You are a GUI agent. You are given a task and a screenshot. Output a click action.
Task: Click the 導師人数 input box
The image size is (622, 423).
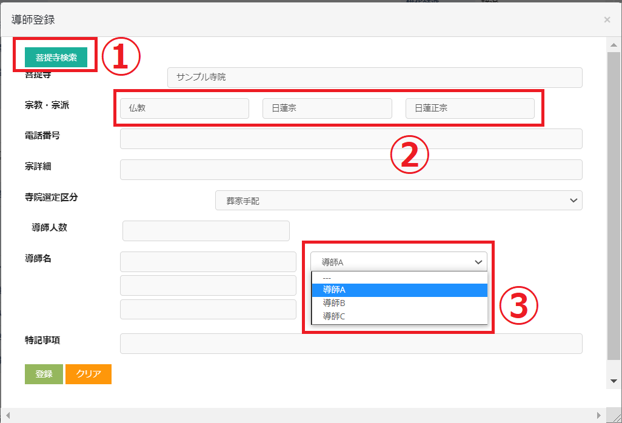pyautogui.click(x=206, y=231)
